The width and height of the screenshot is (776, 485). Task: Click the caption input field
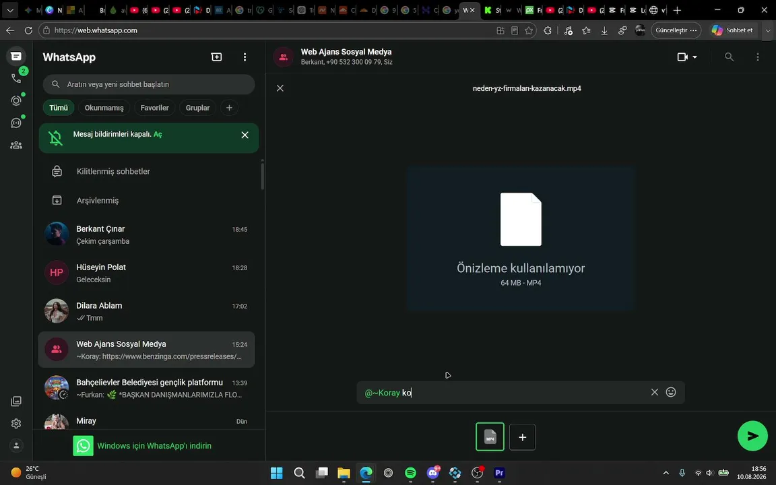pos(503,393)
